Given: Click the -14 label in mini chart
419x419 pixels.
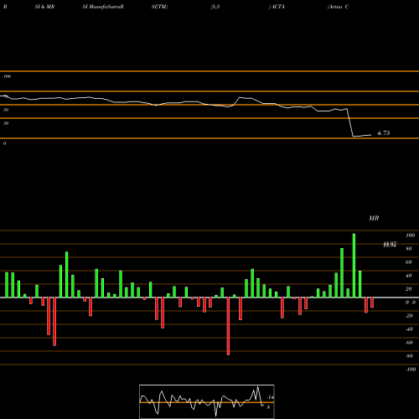Looking at the screenshot, I should point(270,397).
